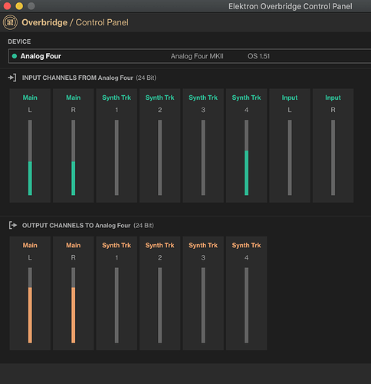Click the Overbridge circular logo icon

pos(10,22)
